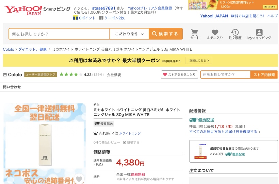Open My Shopping profile icon
This screenshot has width=279, height=184.
point(259,32)
